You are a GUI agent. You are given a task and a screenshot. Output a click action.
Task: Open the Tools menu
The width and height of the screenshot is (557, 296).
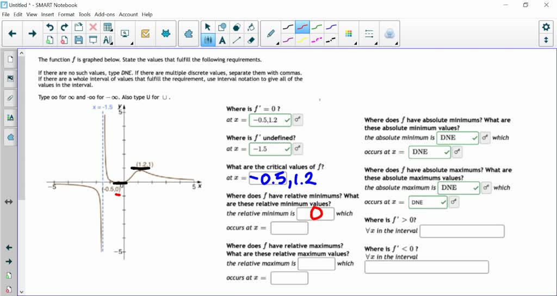84,15
